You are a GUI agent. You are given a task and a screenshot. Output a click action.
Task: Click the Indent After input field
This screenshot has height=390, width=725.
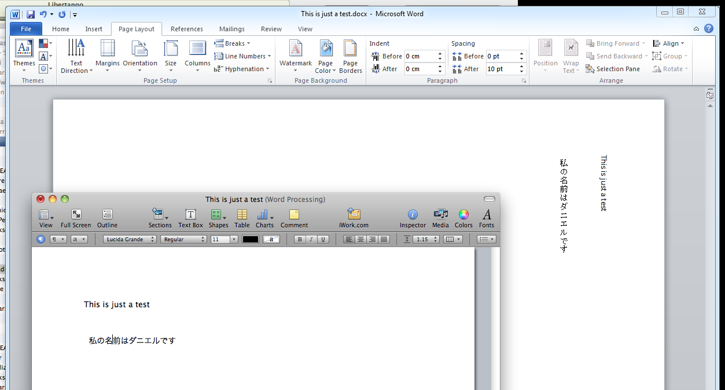click(420, 69)
